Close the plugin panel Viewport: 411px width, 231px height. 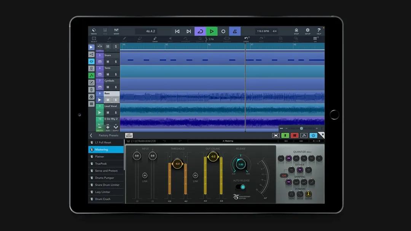(x=322, y=135)
